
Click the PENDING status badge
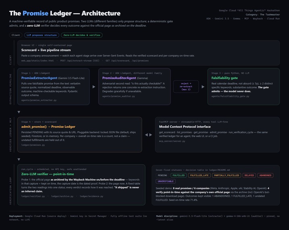[162, 175]
